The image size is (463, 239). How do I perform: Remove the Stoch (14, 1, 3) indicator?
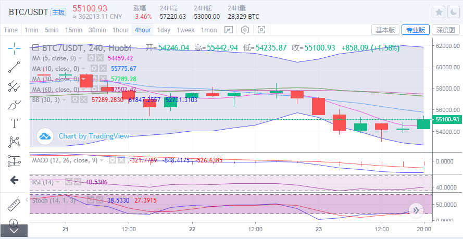99,200
